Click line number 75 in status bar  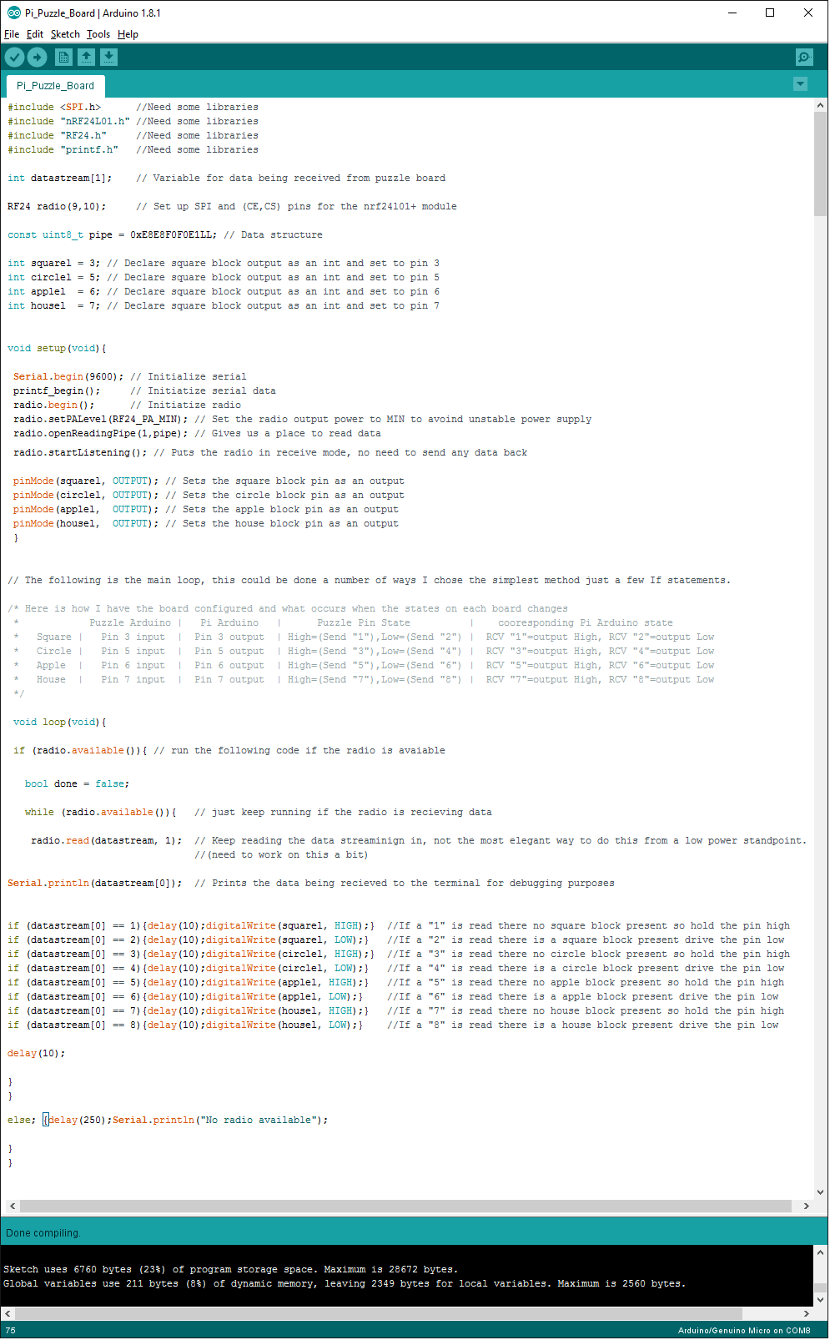click(11, 1331)
